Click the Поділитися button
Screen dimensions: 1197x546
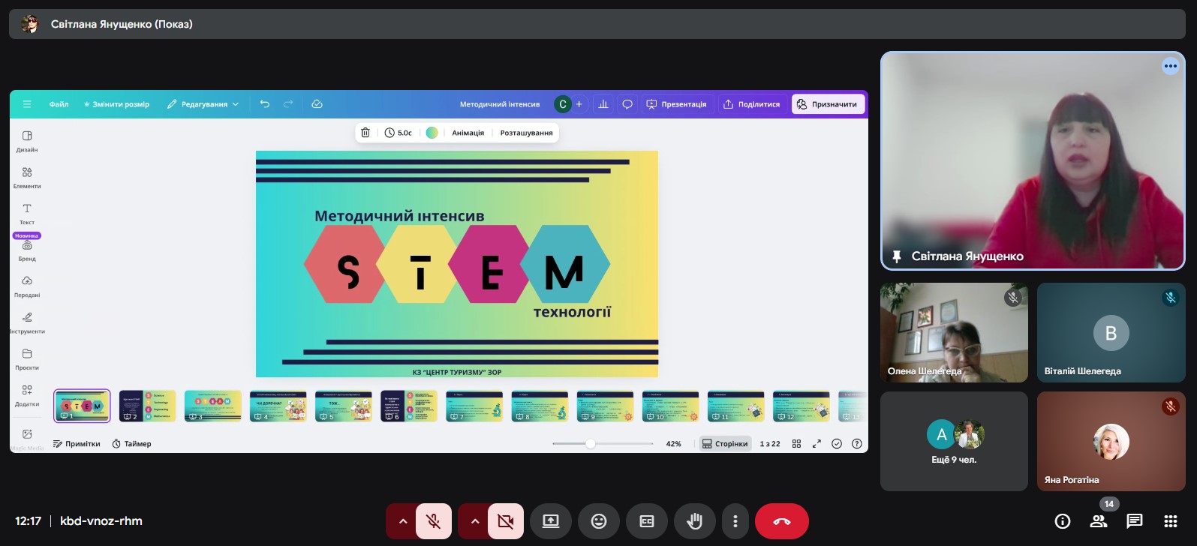click(751, 104)
